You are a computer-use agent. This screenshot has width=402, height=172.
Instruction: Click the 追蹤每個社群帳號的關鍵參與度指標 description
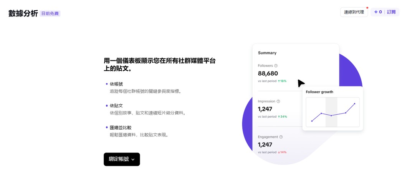146,91
